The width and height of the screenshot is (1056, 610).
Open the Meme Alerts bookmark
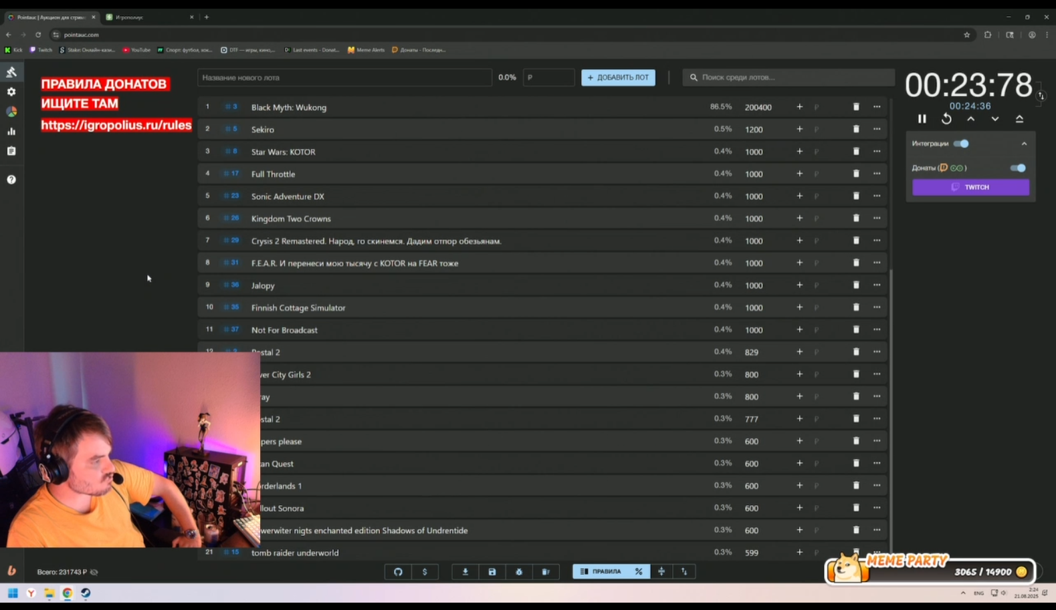tap(366, 50)
